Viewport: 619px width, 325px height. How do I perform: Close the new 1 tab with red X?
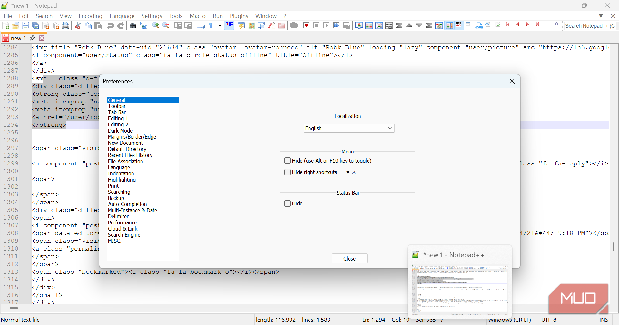point(42,38)
